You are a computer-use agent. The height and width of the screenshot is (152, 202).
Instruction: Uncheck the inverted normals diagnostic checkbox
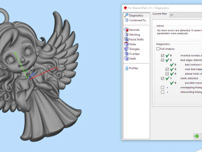coord(162,56)
